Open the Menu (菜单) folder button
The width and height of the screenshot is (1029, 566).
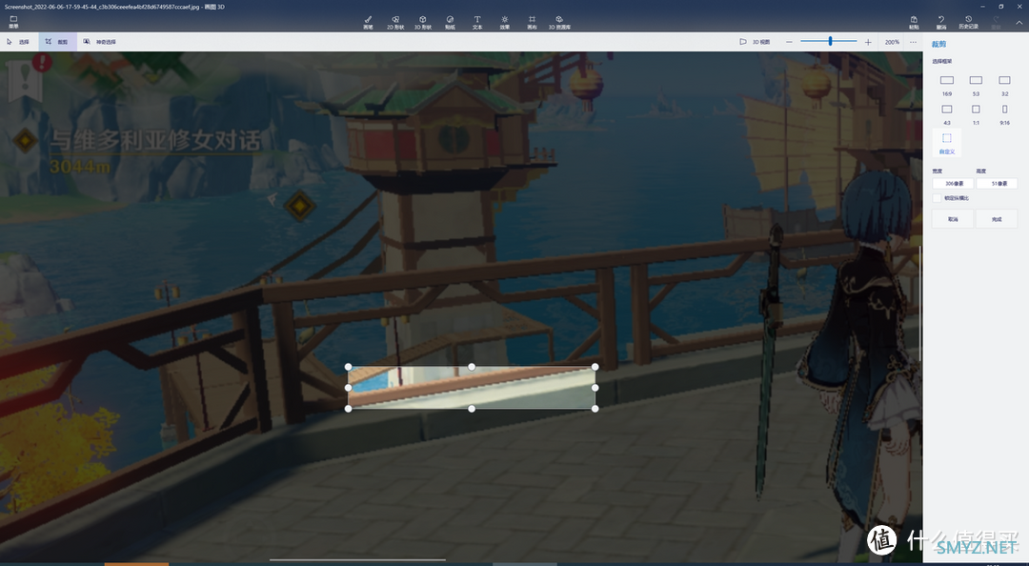13,22
